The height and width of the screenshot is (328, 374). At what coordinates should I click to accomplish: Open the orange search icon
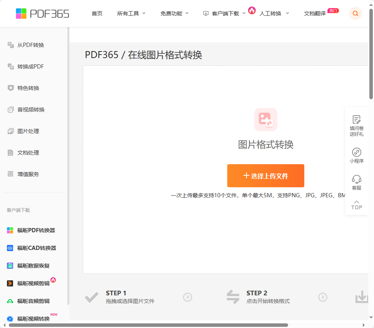tap(356, 13)
